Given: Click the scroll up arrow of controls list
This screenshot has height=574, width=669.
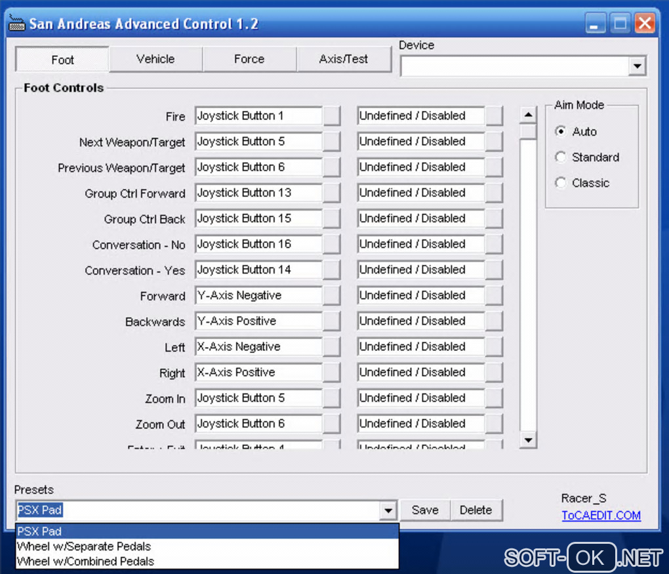Looking at the screenshot, I should 528,114.
